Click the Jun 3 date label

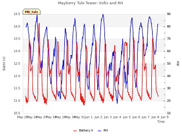(108, 117)
